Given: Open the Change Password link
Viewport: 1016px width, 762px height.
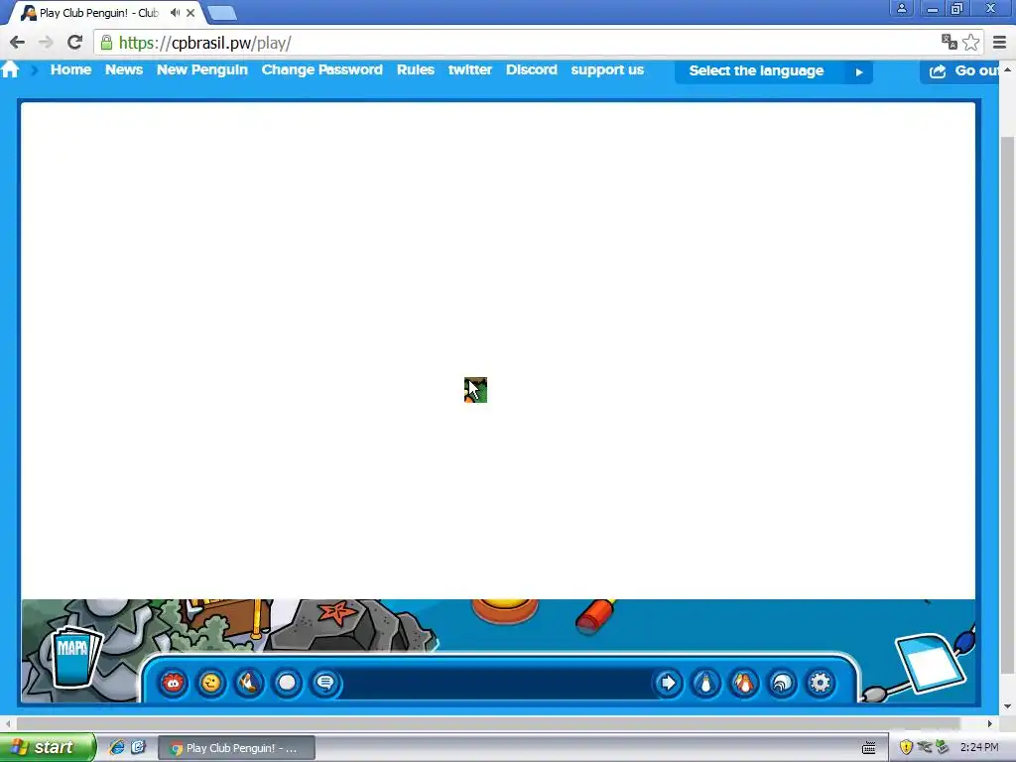Looking at the screenshot, I should pyautogui.click(x=322, y=69).
